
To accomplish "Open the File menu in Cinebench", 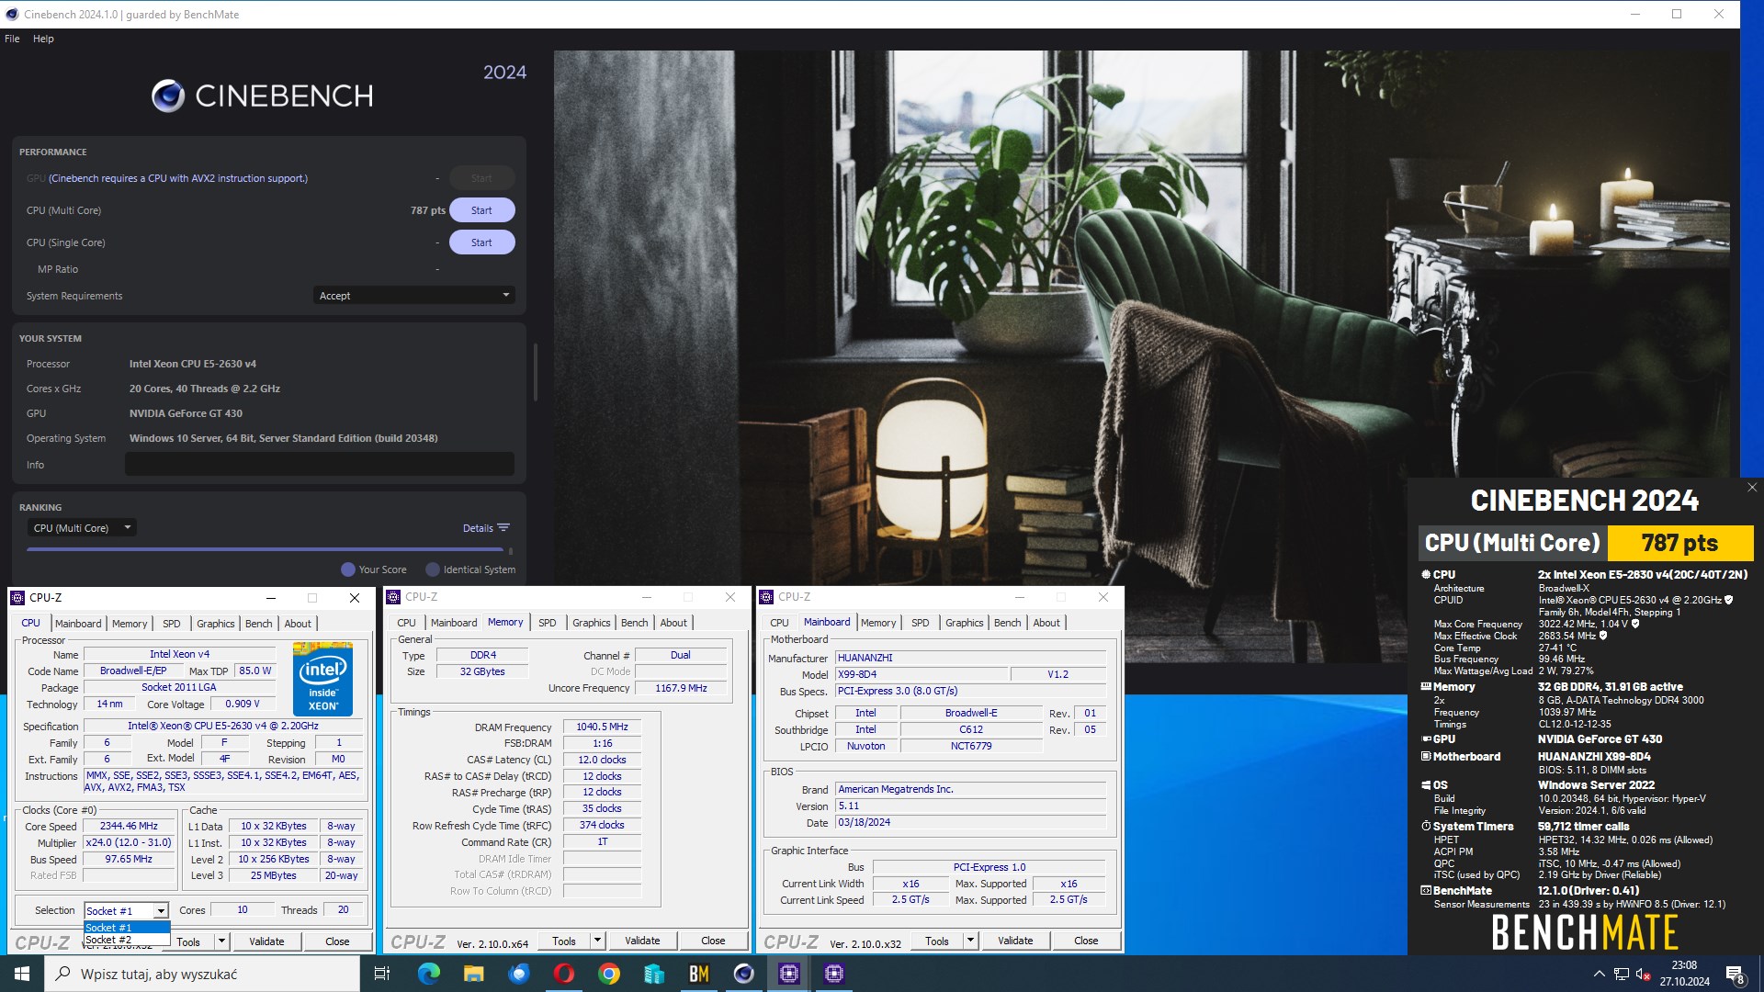I will (12, 39).
